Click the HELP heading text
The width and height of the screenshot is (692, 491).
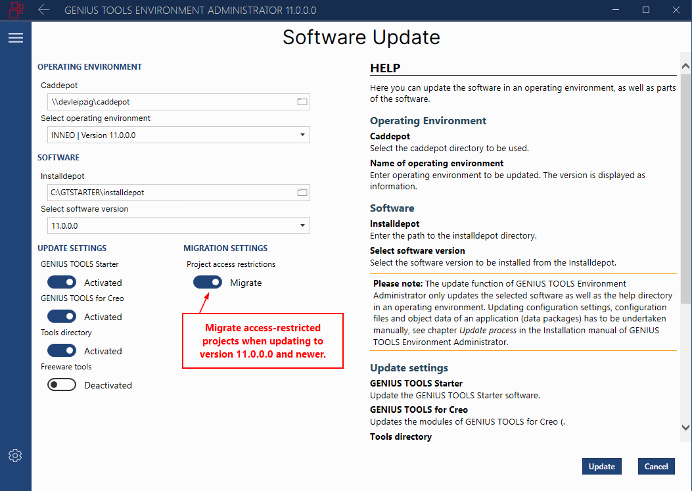385,68
